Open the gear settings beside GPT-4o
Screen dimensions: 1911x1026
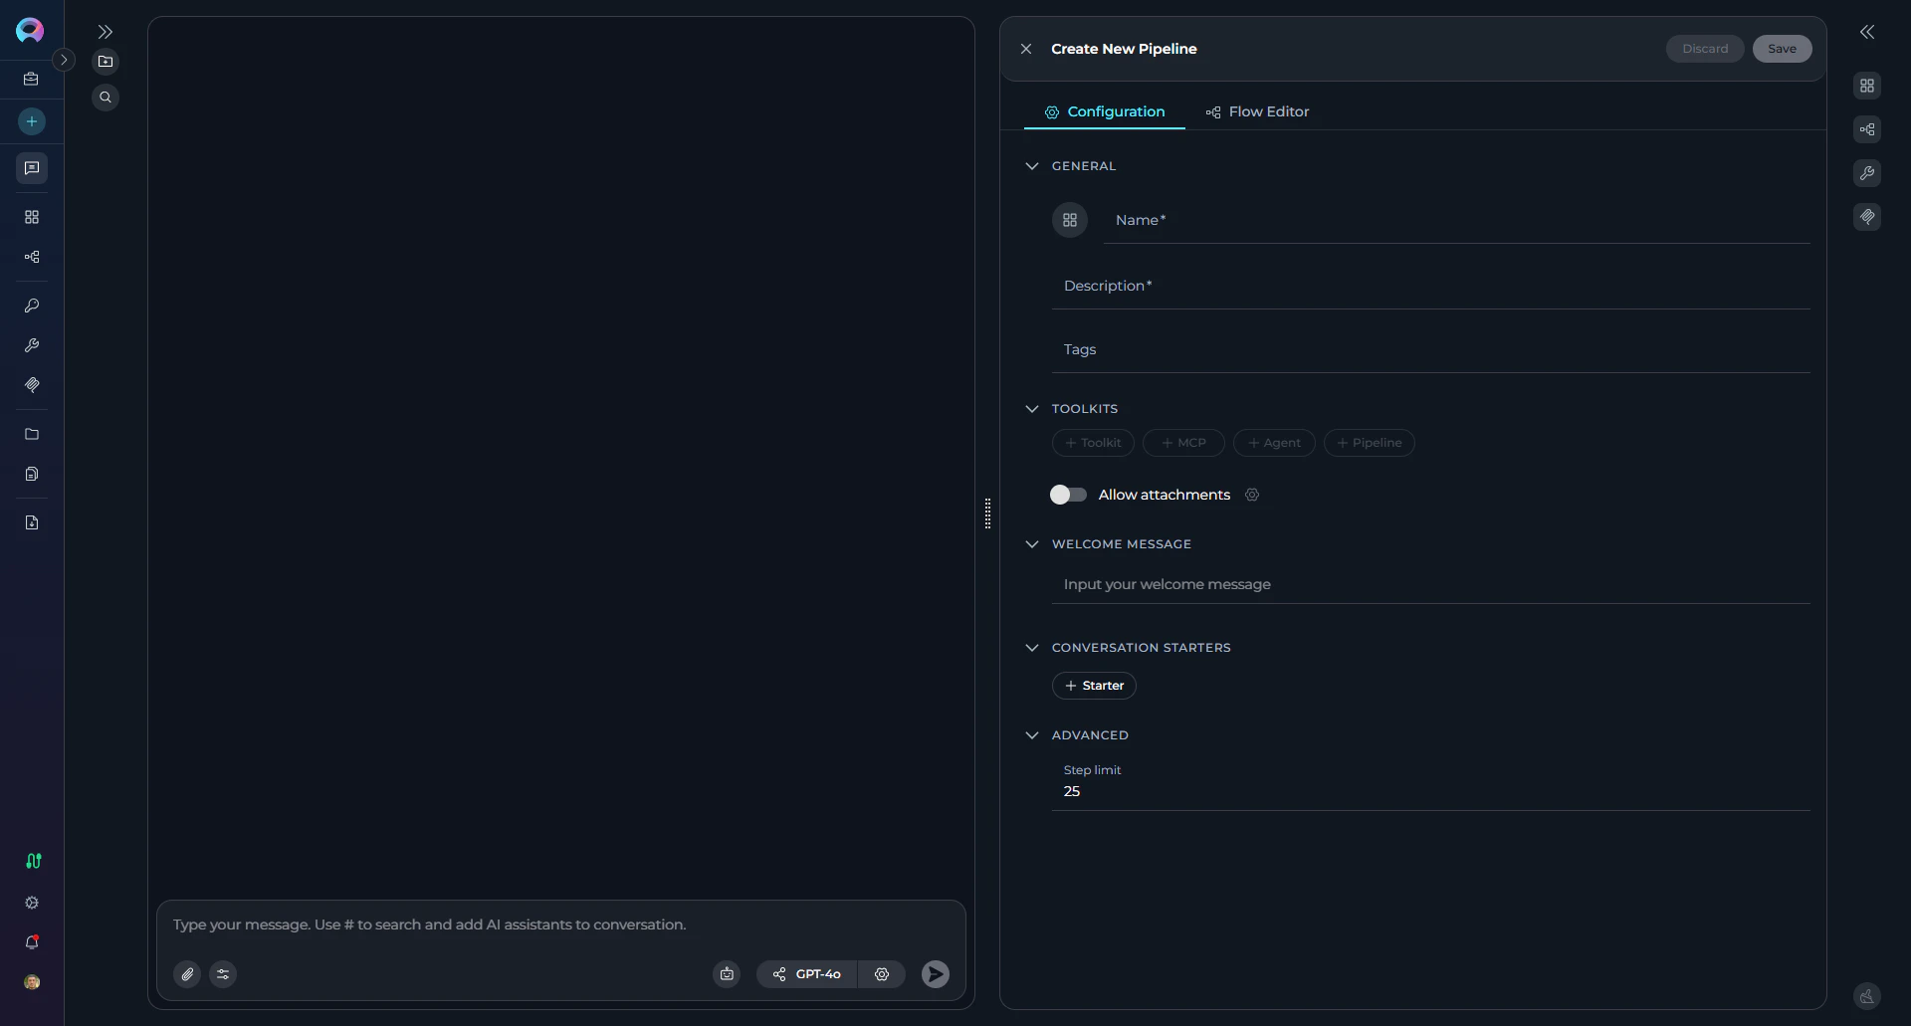tap(882, 974)
